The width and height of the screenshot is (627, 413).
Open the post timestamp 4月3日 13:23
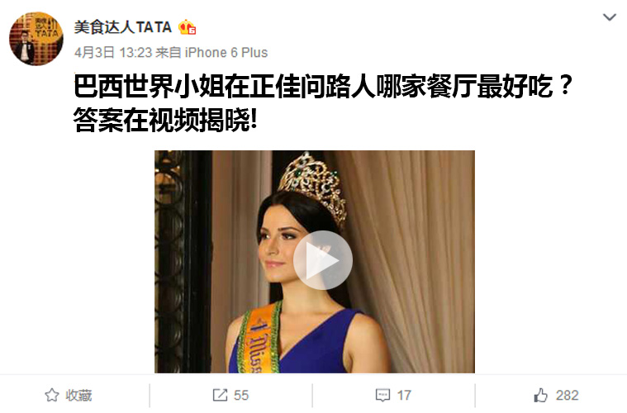coord(113,52)
